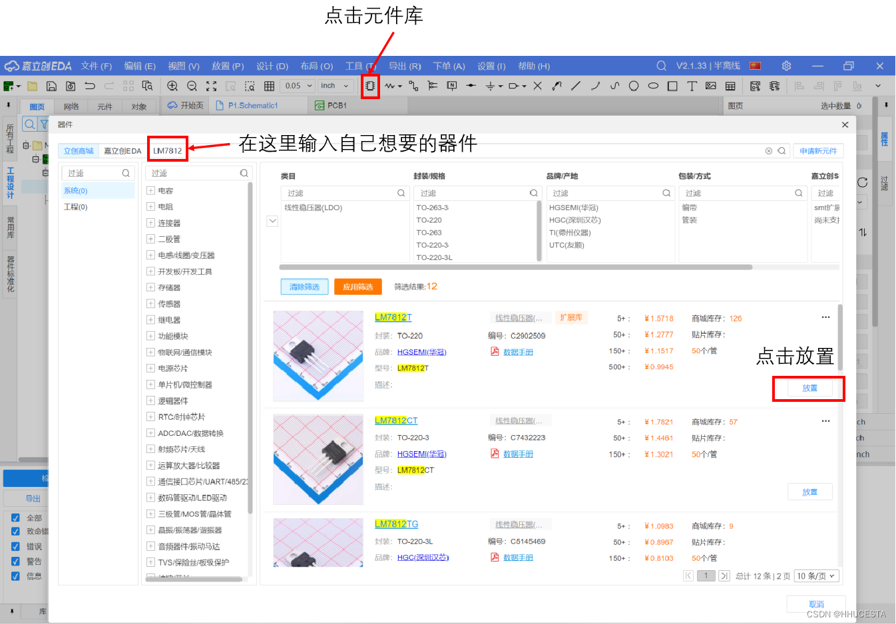
Task: Toggle the 警告 checkbox
Action: tap(15, 561)
